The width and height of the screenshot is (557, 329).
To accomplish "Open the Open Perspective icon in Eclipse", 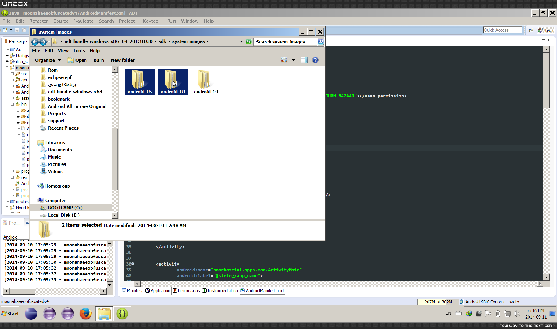I will 531,30.
